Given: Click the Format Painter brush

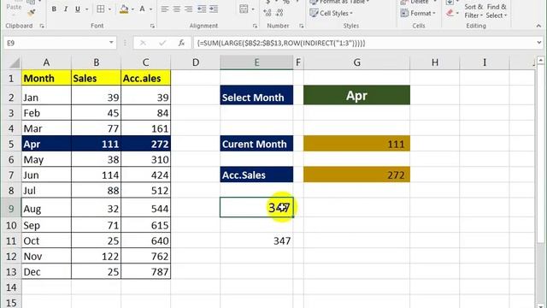Looking at the screenshot, I should (x=32, y=14).
